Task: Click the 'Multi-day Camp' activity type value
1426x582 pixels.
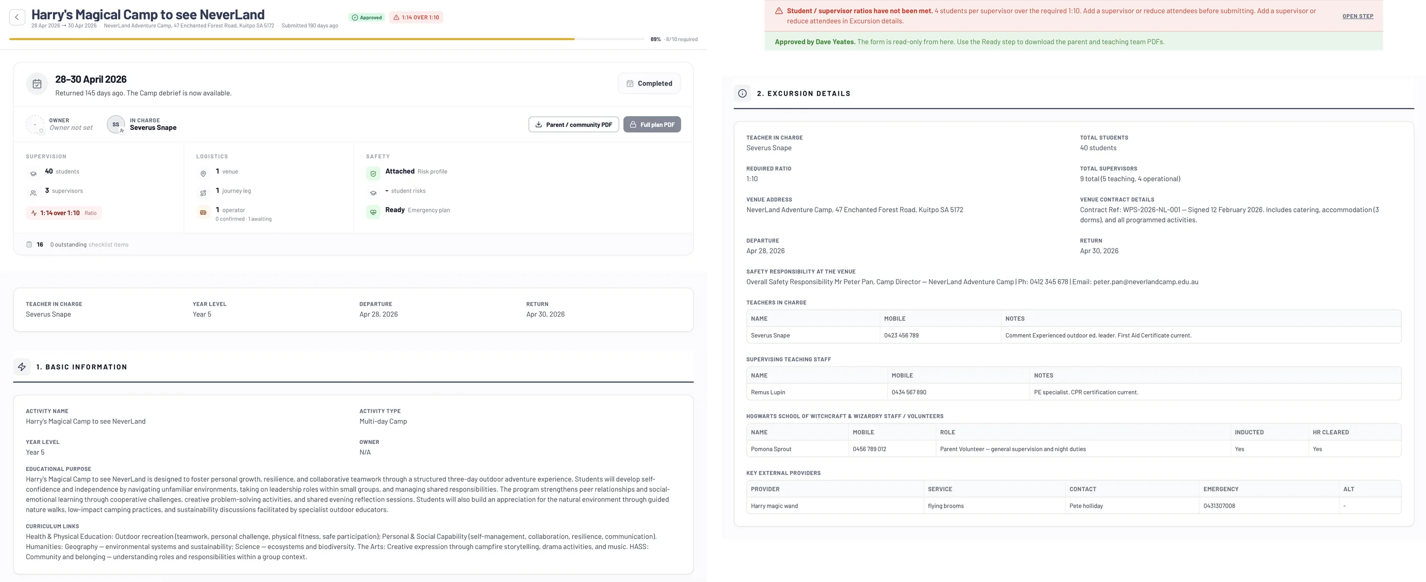Action: 383,422
